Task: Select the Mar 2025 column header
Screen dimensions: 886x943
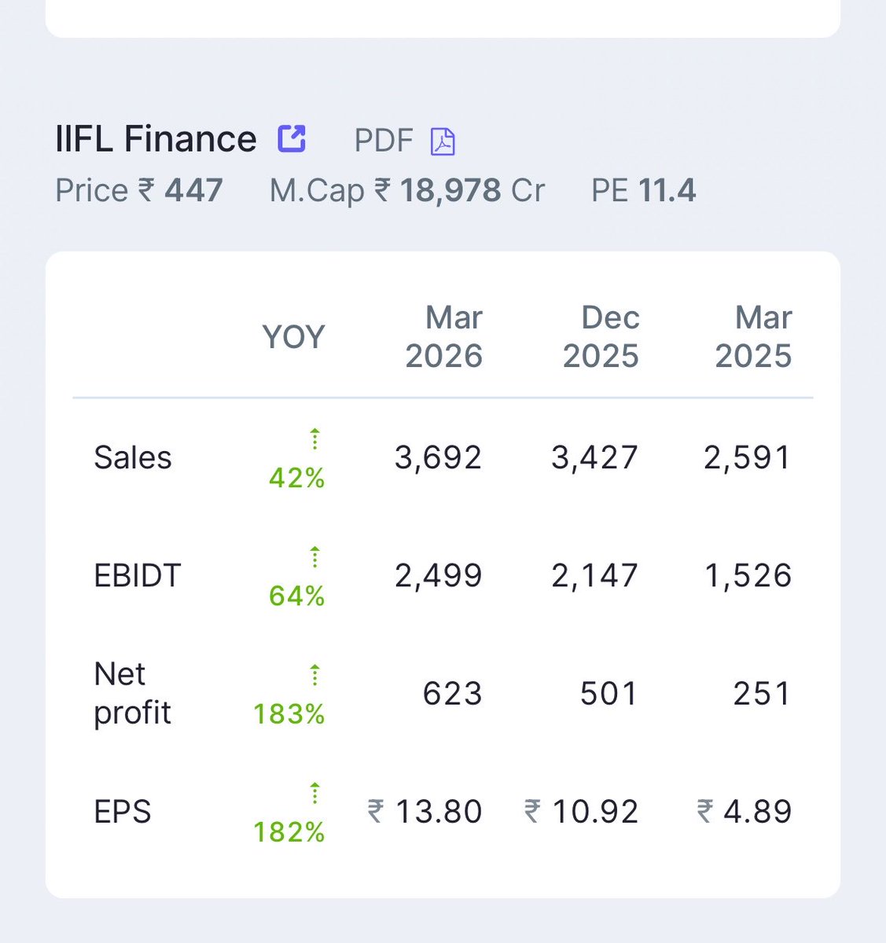Action: click(x=753, y=336)
